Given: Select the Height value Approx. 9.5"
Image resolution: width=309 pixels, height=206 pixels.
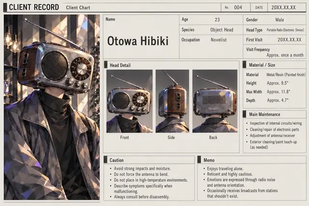Looking at the screenshot, I should tap(278, 83).
